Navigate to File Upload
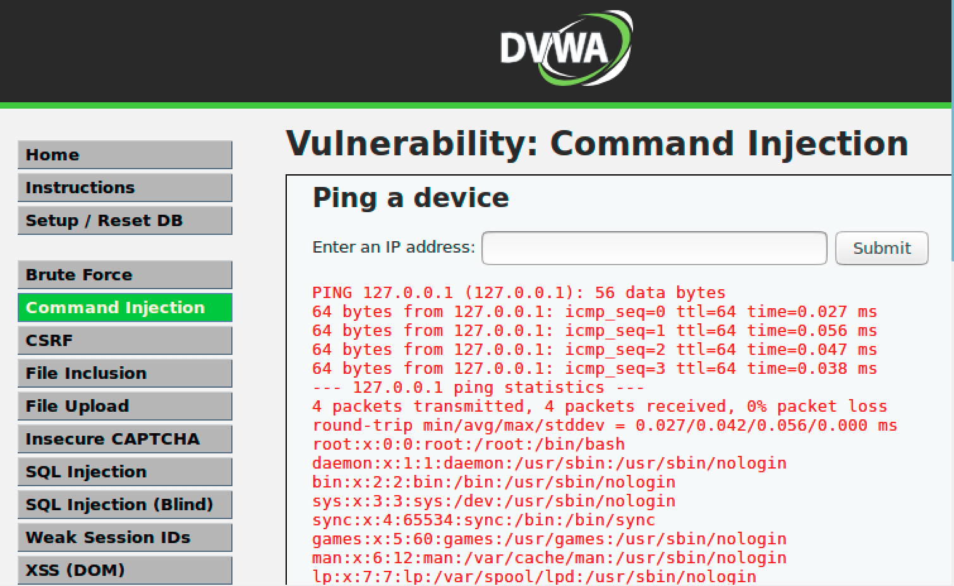The image size is (954, 586). [125, 406]
